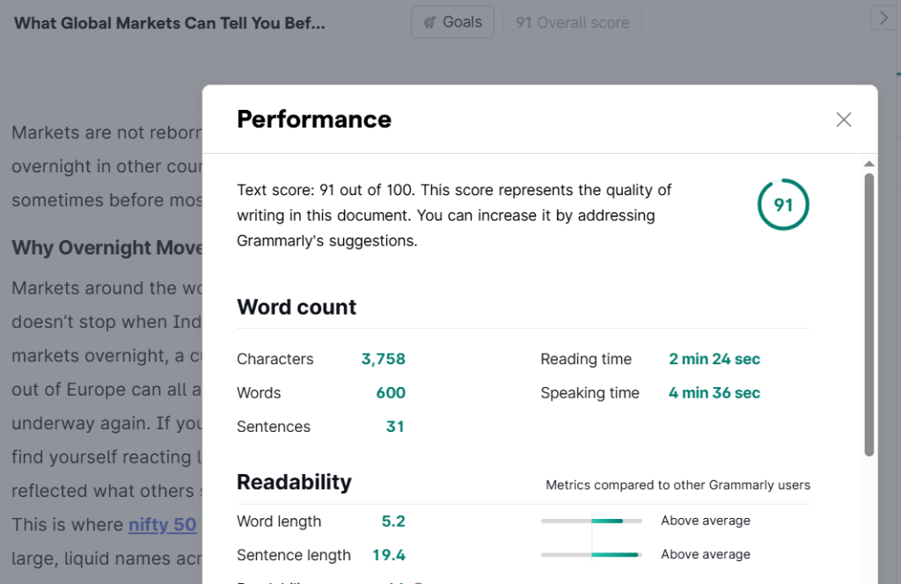Open the Goals panel

click(452, 22)
